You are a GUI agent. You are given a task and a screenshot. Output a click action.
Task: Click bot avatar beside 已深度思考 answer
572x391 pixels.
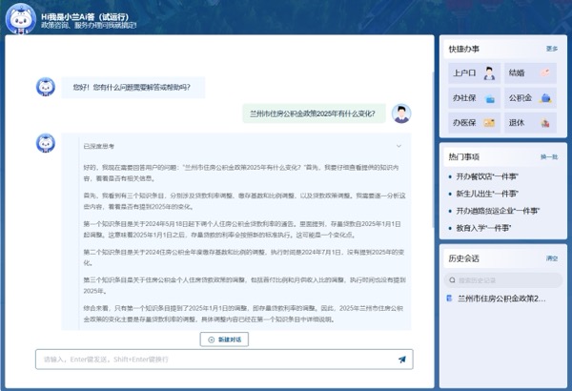(x=46, y=143)
